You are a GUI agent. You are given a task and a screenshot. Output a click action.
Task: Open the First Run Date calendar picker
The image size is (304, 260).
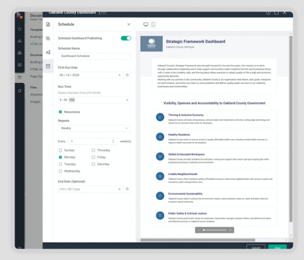tap(127, 75)
